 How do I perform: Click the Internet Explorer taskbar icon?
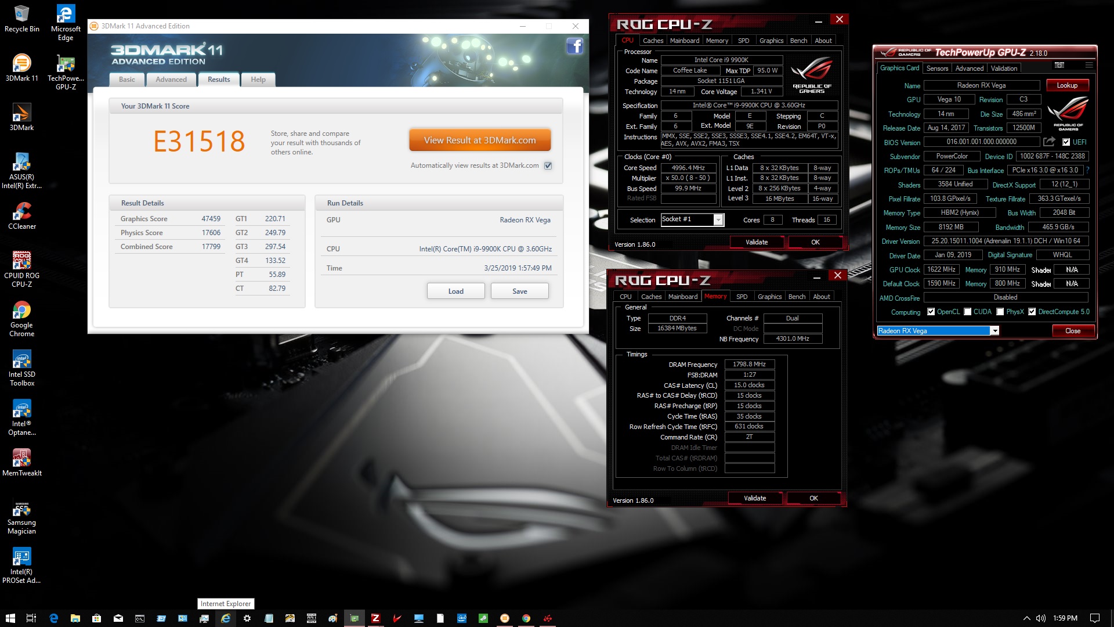click(x=226, y=618)
